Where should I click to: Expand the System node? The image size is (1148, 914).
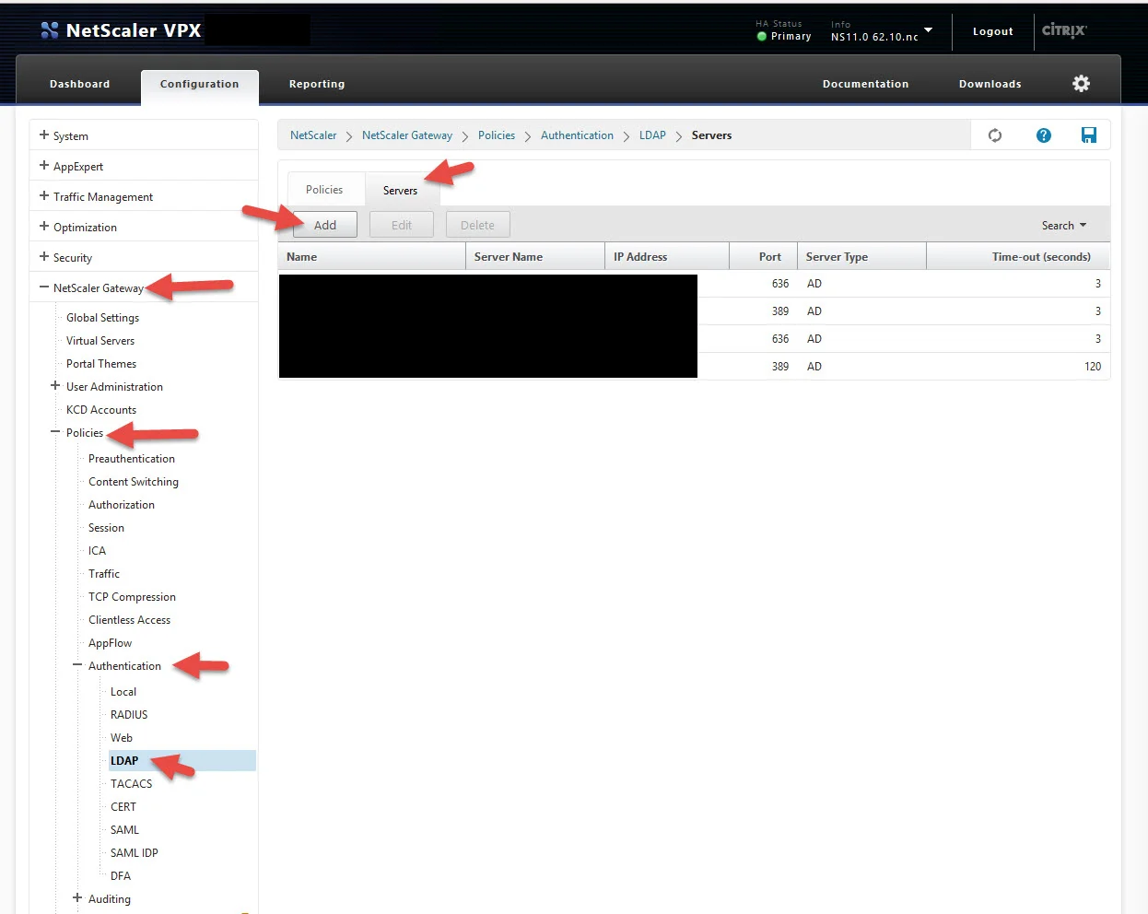(43, 135)
